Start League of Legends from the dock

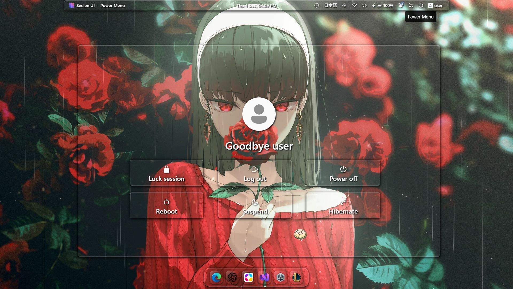click(297, 277)
